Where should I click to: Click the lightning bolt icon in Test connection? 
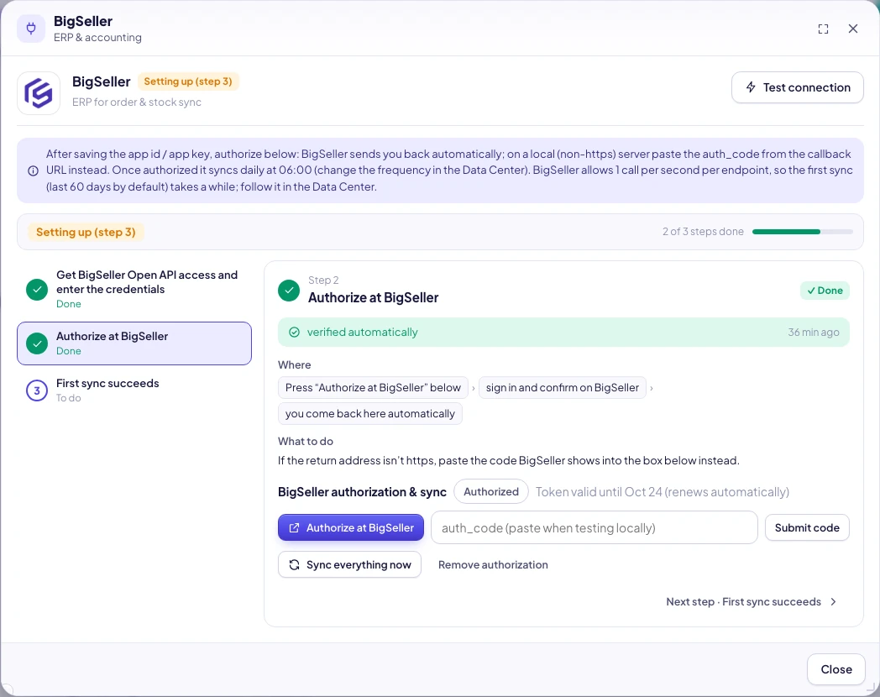(751, 87)
